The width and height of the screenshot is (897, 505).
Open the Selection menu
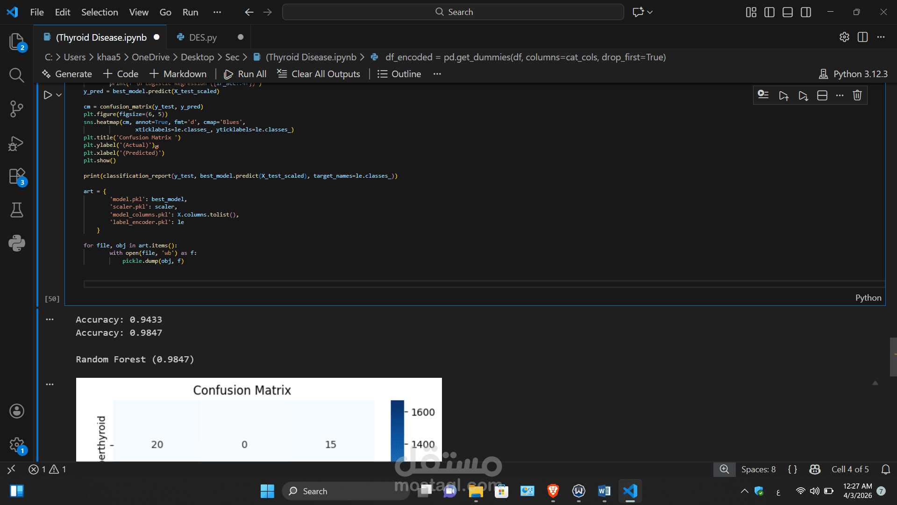point(100,12)
